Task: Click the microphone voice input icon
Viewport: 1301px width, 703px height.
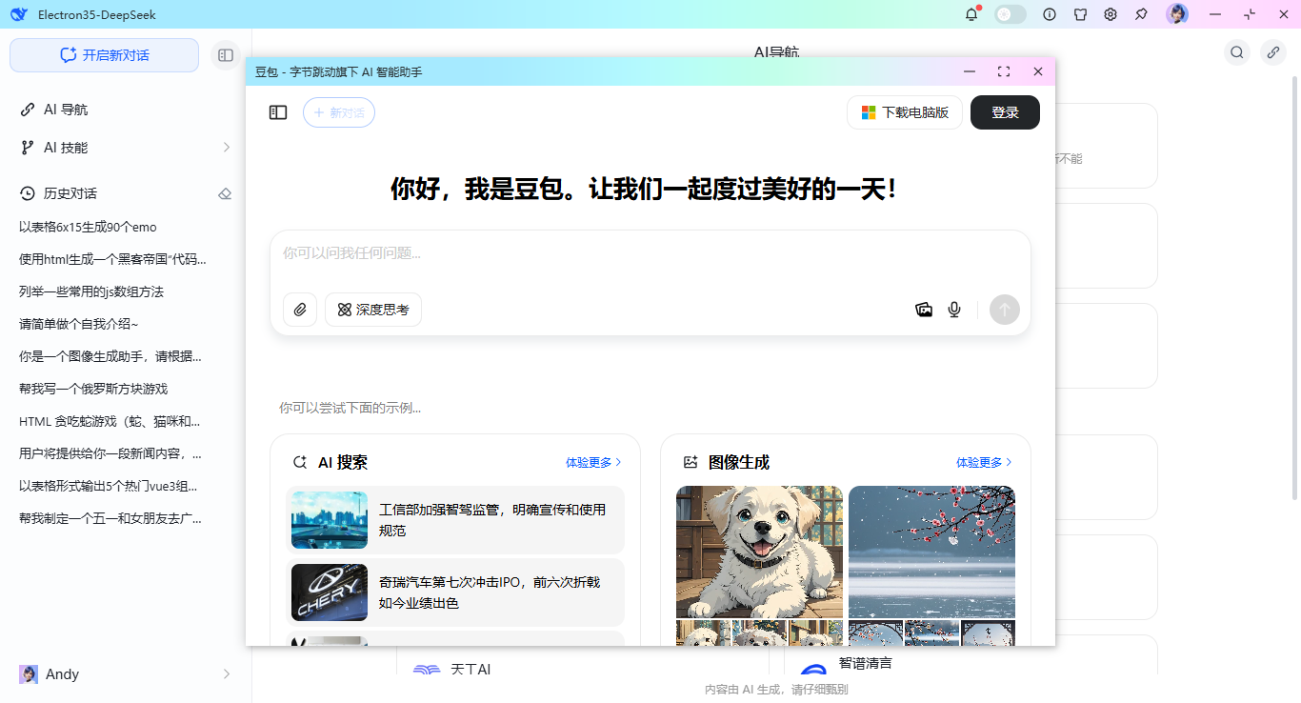Action: tap(954, 310)
